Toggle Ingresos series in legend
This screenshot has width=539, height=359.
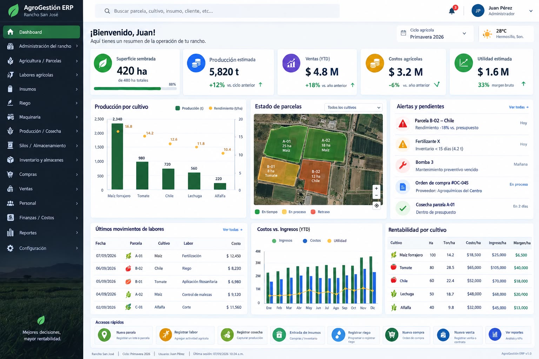[x=282, y=241]
